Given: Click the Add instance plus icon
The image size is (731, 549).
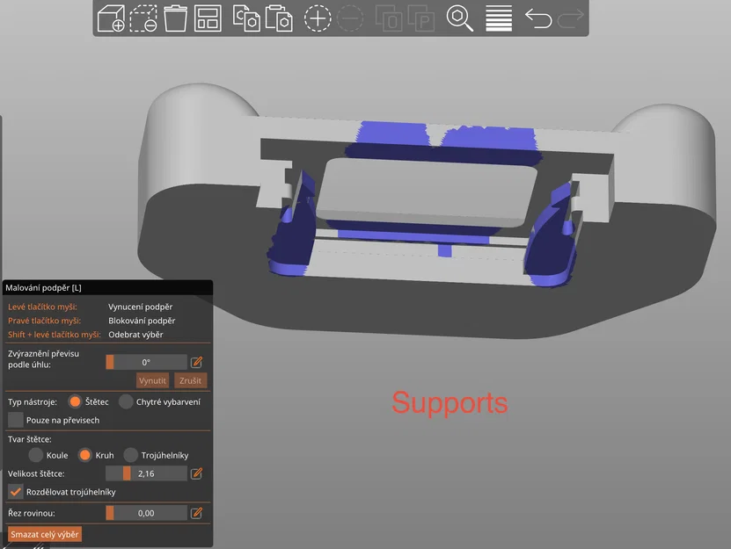Looking at the screenshot, I should point(318,18).
